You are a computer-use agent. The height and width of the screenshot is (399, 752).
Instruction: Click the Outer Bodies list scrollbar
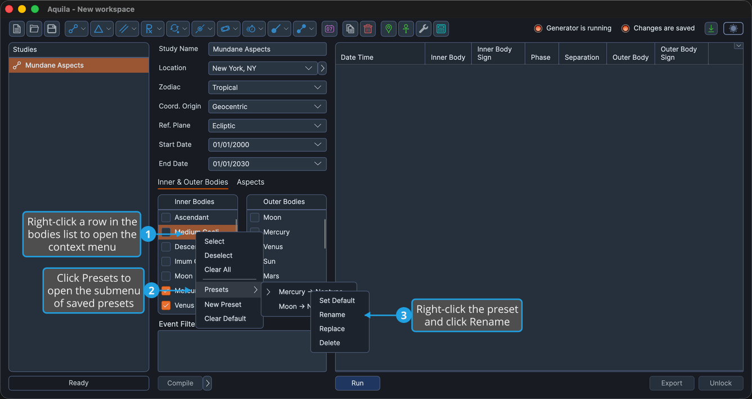coord(325,233)
